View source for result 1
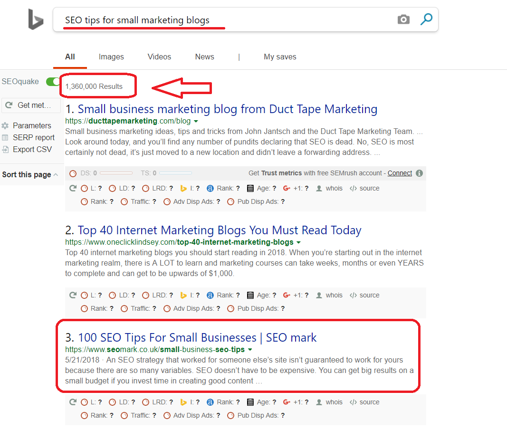The width and height of the screenshot is (507, 430). pyautogui.click(x=364, y=189)
